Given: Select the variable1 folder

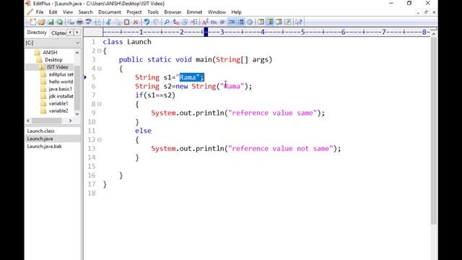Looking at the screenshot, I should (58, 103).
